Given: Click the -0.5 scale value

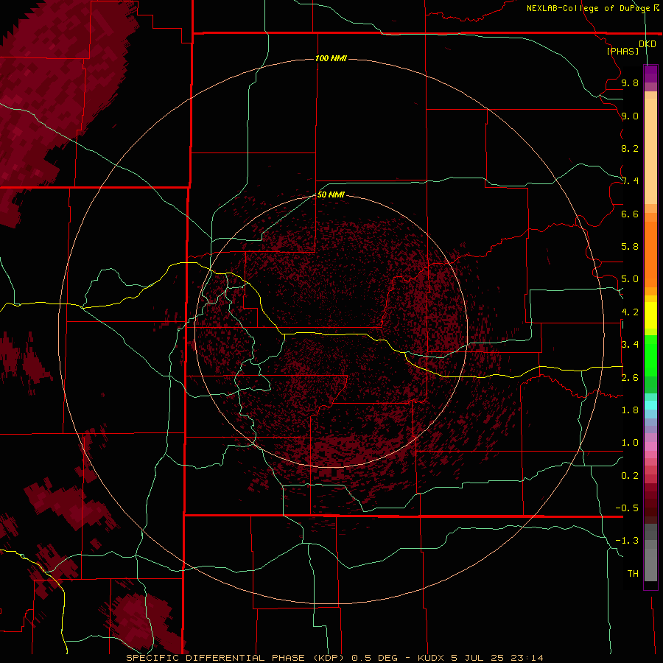Looking at the screenshot, I should (627, 508).
